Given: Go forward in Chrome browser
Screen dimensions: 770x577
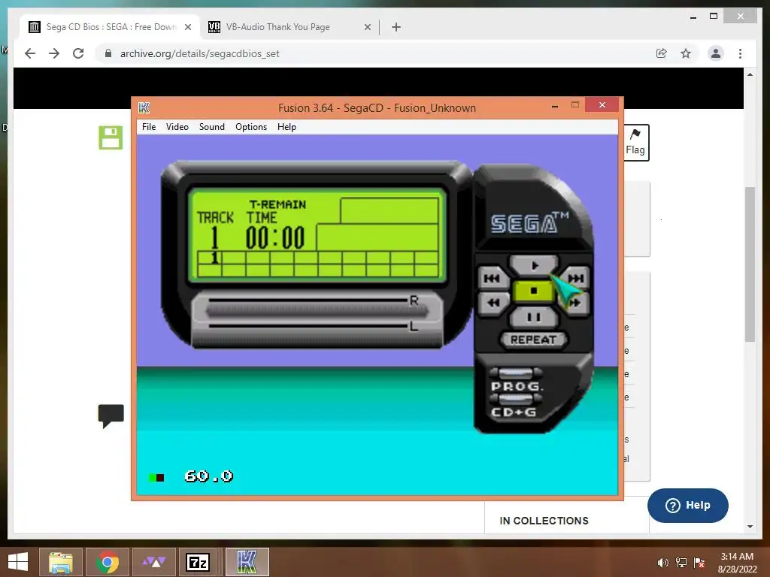Looking at the screenshot, I should click(x=54, y=53).
